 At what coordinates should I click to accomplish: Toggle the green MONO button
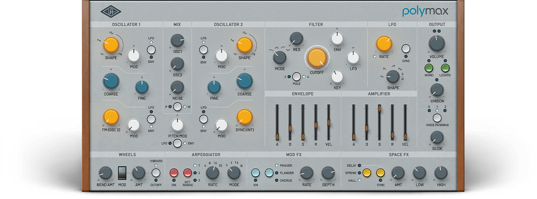tap(429, 68)
